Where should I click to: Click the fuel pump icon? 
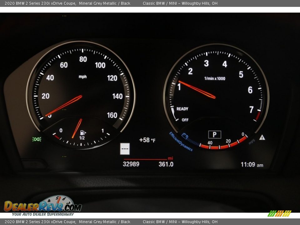tap(83, 133)
